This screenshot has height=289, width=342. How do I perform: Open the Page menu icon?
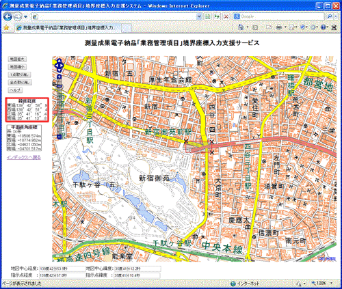(x=291, y=27)
